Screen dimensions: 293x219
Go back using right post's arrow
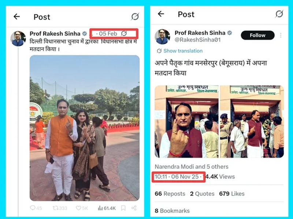(161, 14)
